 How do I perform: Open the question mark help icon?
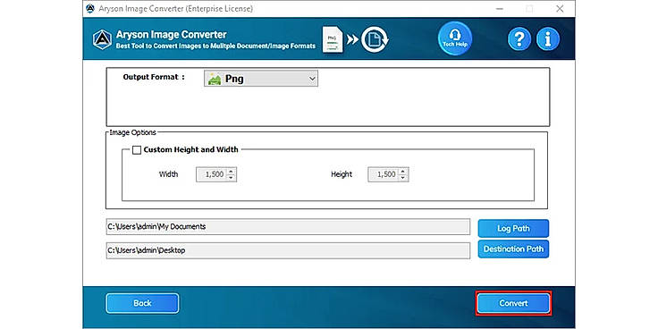(x=519, y=39)
